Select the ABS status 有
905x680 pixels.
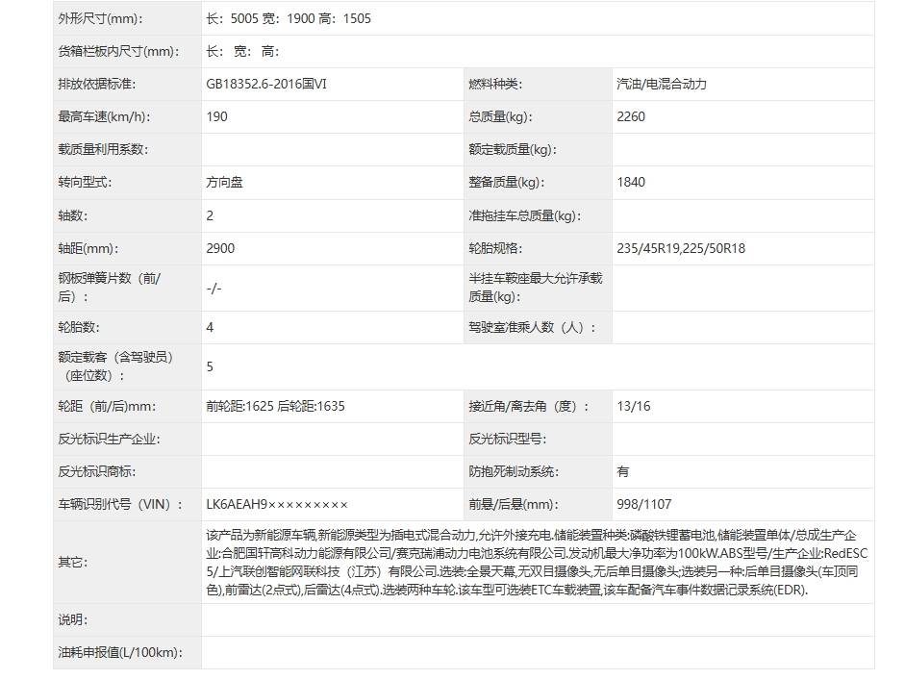pos(621,471)
